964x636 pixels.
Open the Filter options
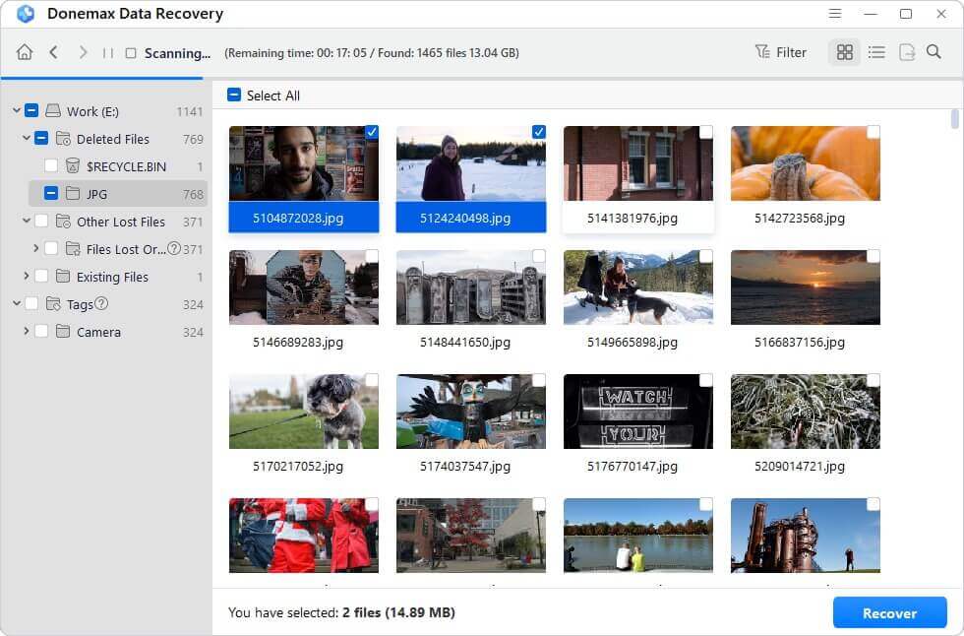781,53
